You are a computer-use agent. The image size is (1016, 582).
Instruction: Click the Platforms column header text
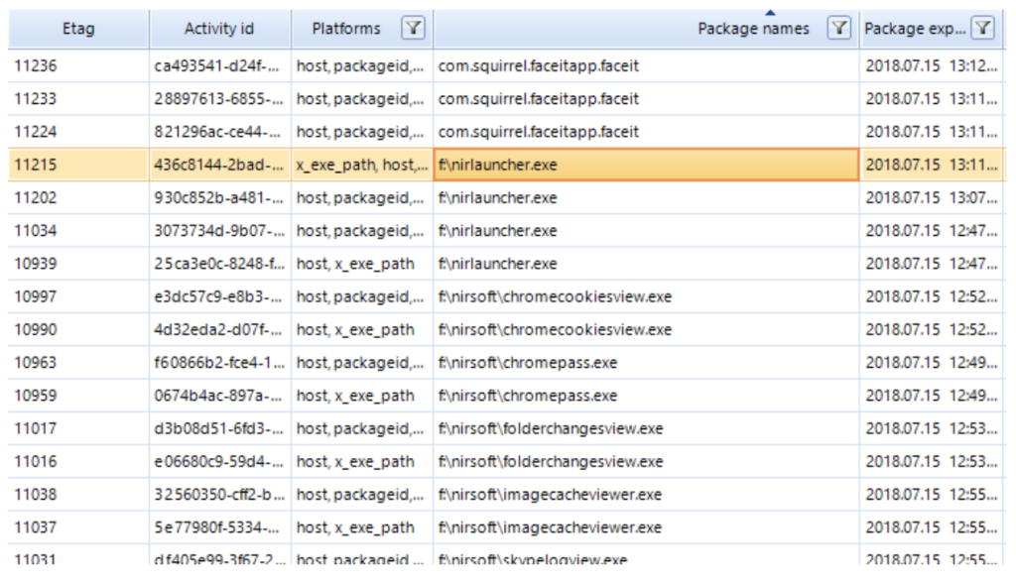pos(345,29)
